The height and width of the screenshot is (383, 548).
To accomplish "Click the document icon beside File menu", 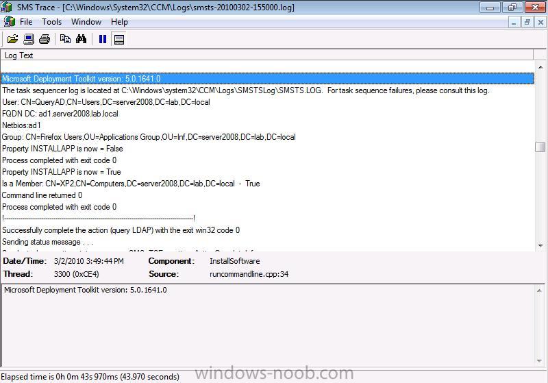I will click(10, 22).
